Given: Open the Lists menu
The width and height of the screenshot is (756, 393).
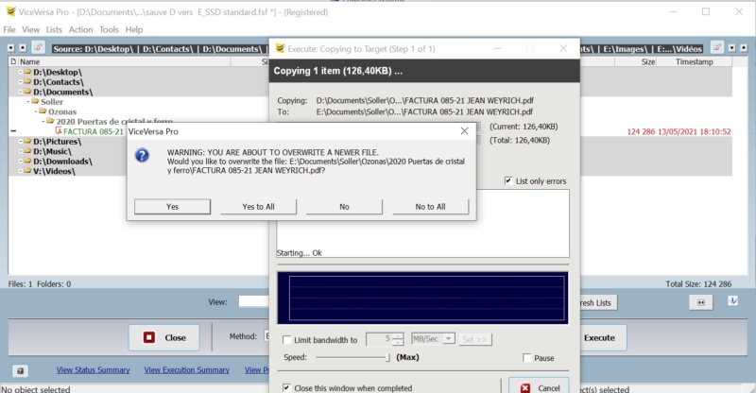Looking at the screenshot, I should tap(54, 29).
